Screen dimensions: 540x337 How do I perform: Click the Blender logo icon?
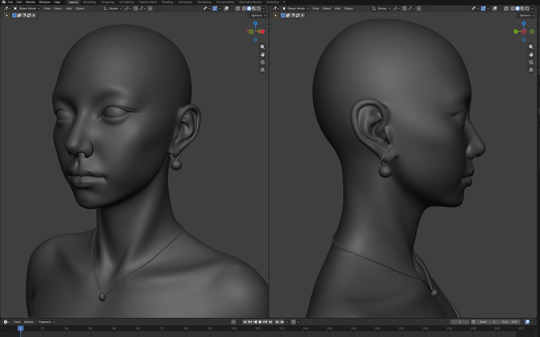pyautogui.click(x=4, y=2)
